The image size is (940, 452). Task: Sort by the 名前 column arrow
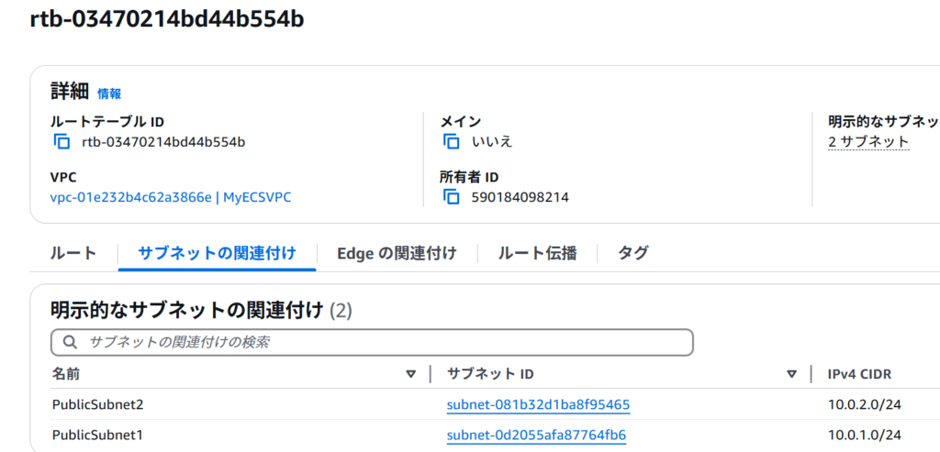click(x=410, y=374)
